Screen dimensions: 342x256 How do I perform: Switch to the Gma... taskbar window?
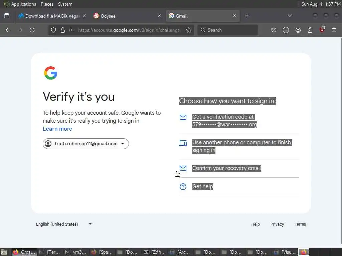[24, 252]
